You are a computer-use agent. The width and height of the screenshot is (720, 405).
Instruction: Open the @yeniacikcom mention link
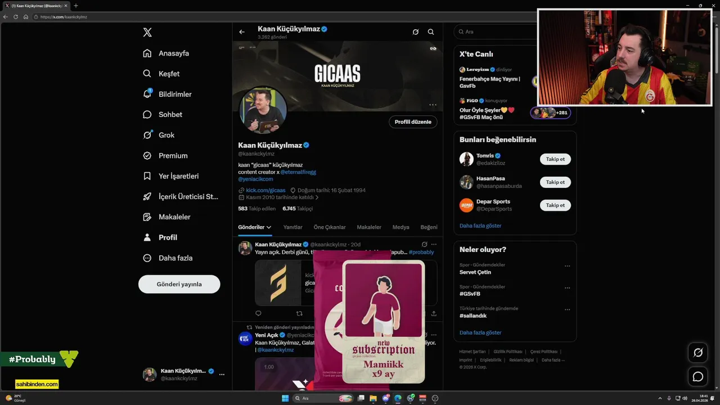coord(255,179)
